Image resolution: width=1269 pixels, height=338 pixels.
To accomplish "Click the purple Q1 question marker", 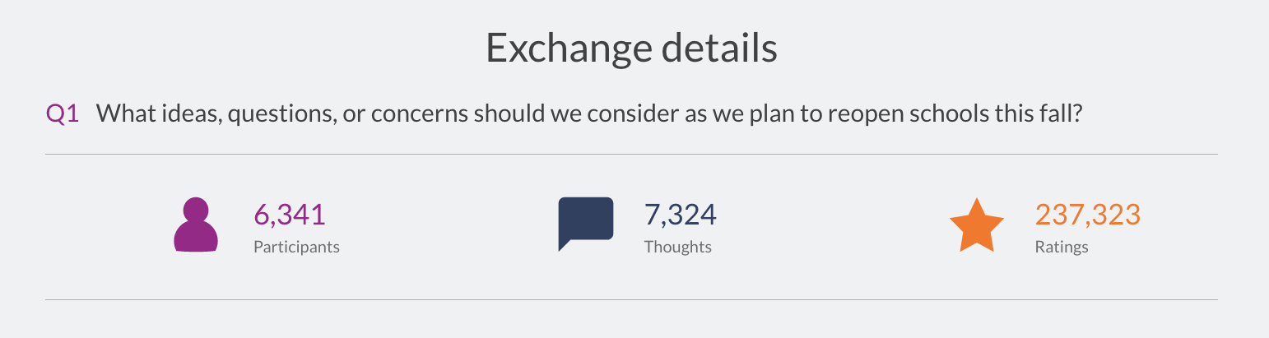I will pos(63,114).
